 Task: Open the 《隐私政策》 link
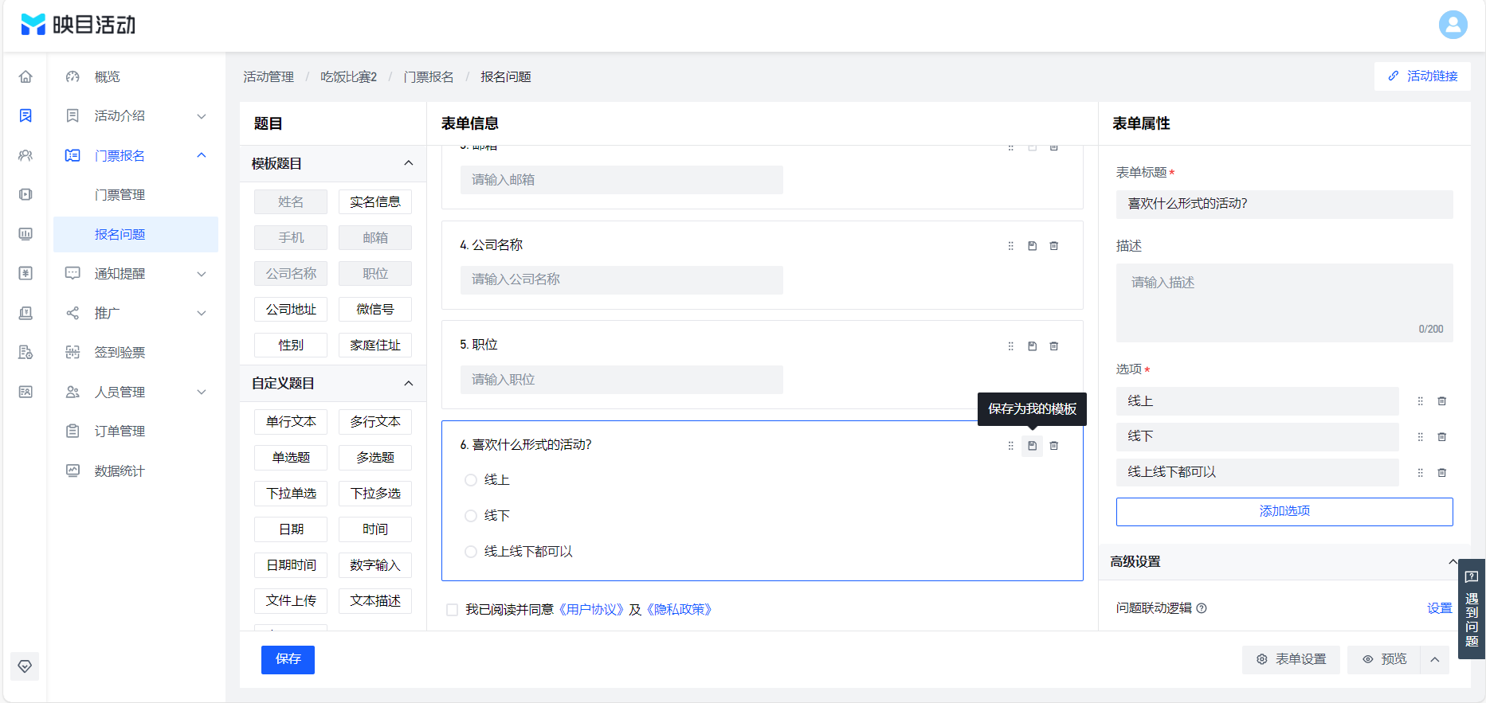[x=679, y=610]
